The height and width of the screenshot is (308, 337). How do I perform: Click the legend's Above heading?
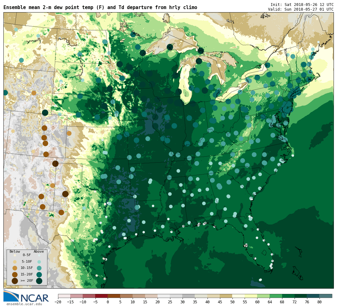point(39,252)
